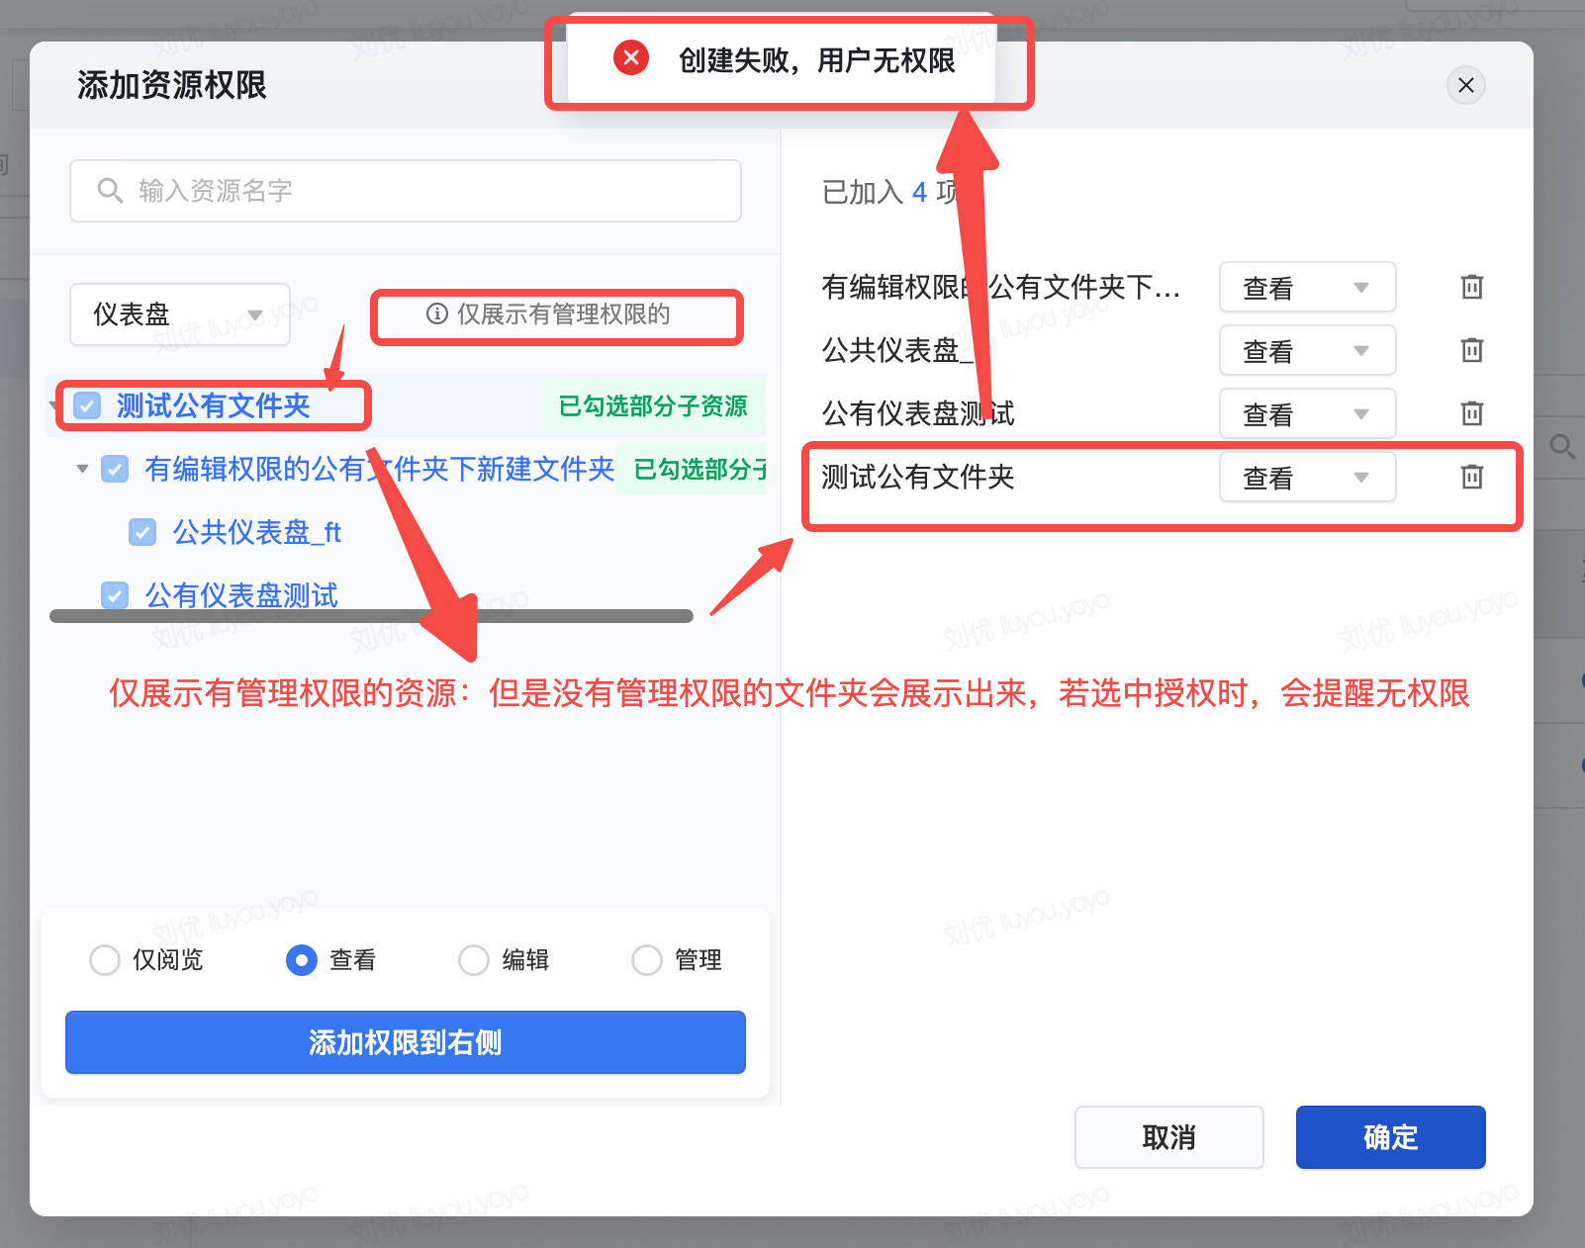This screenshot has width=1585, height=1248.
Task: Click trash icon for 公共仪表盘_ row
Action: 1471,350
